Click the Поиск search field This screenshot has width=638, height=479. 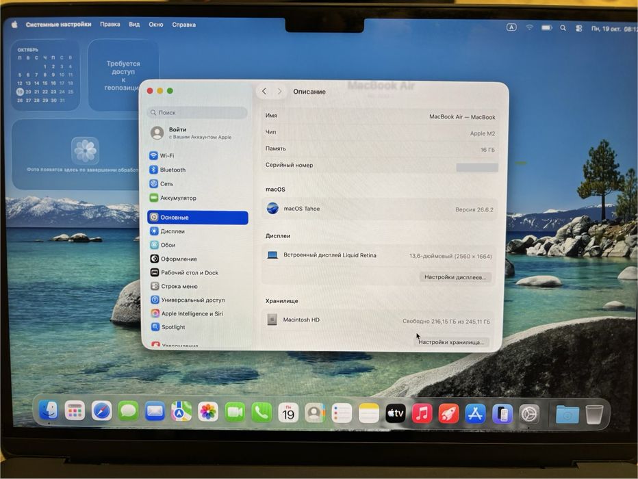click(x=198, y=112)
